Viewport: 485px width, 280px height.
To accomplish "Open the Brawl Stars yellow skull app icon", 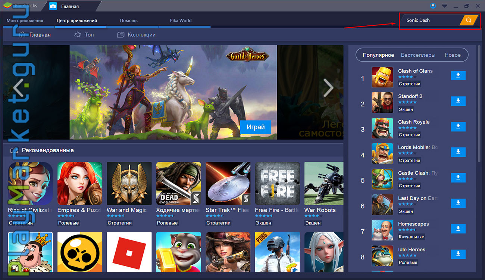I will 80,252.
